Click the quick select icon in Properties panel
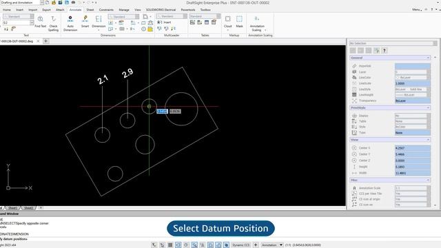Image resolution: width=441 pixels, height=248 pixels. tap(376, 50)
